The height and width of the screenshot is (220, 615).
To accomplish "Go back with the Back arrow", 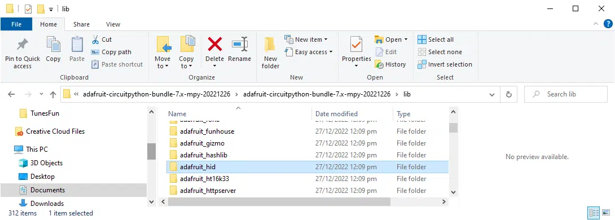I will [11, 95].
